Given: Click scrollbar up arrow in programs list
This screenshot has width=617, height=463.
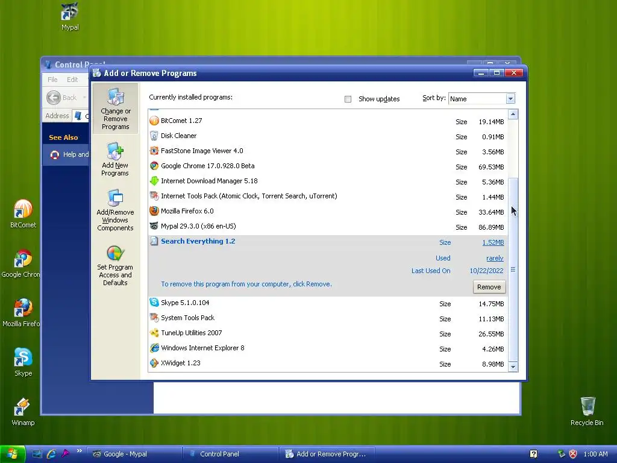Looking at the screenshot, I should coord(513,115).
